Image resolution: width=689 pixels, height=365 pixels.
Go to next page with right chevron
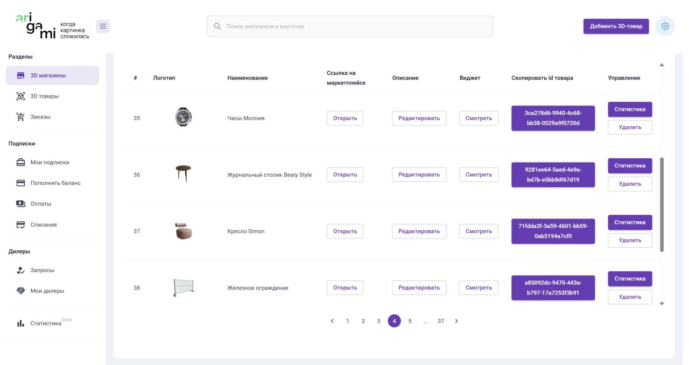456,321
